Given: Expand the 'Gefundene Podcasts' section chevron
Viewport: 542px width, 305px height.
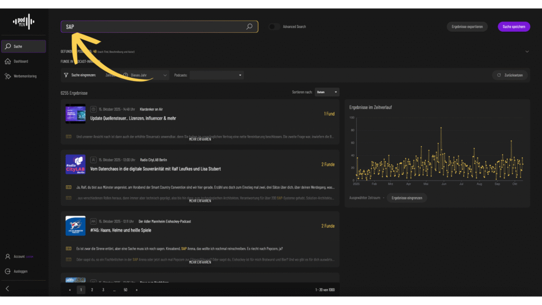Looking at the screenshot, I should tap(527, 51).
